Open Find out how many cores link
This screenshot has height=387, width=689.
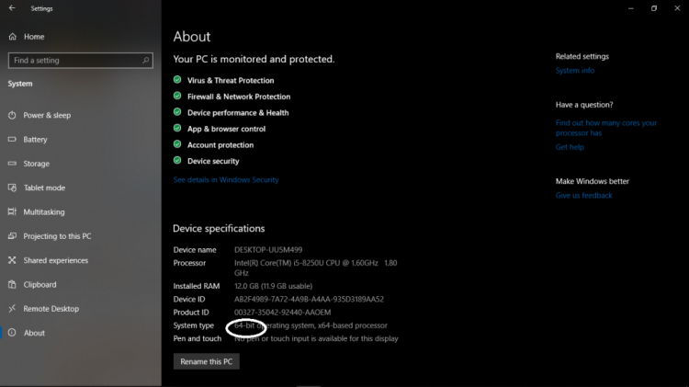tap(606, 128)
